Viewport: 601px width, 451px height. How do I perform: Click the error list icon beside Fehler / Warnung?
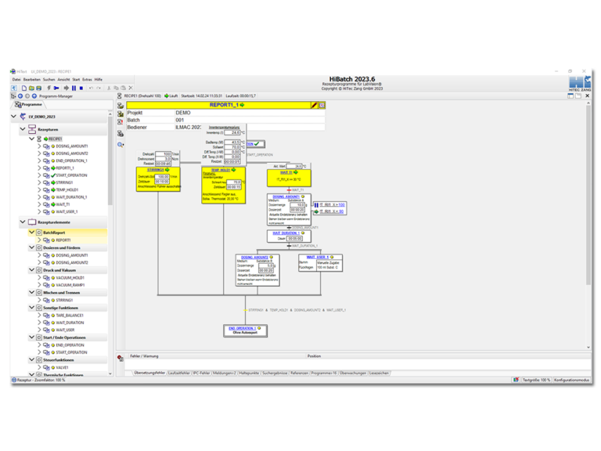click(121, 358)
